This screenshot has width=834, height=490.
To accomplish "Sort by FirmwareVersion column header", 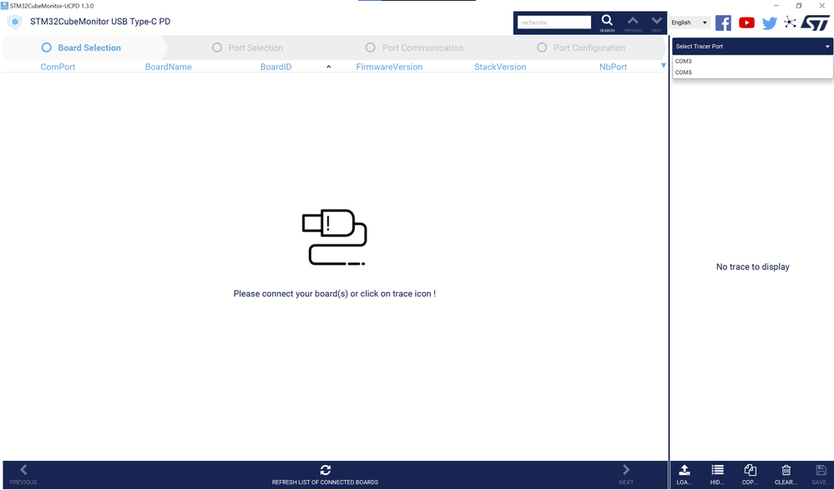I will click(x=389, y=67).
